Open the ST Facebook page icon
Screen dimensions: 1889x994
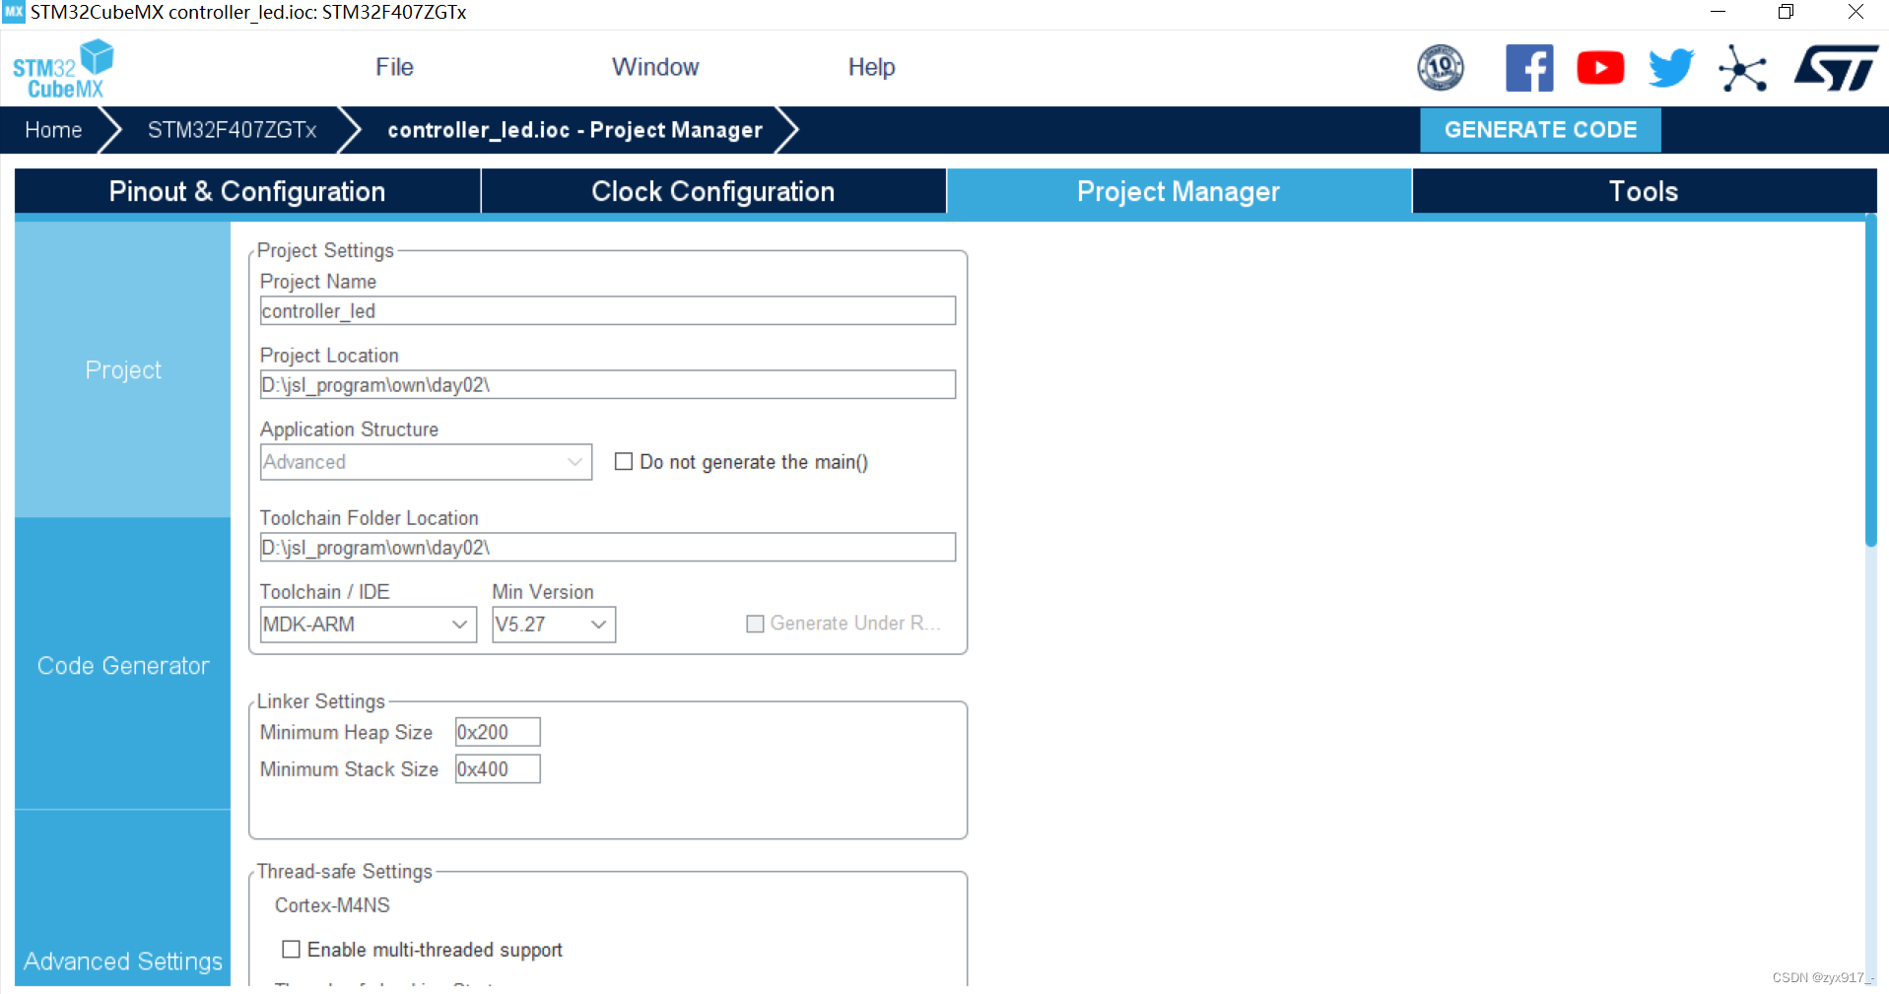(1529, 68)
